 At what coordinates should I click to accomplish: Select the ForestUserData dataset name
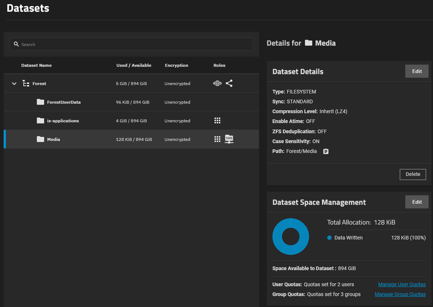[64, 102]
